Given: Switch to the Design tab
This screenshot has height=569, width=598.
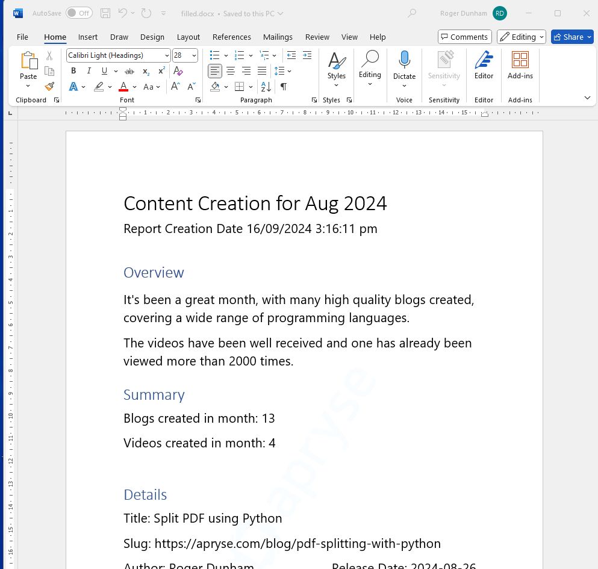Looking at the screenshot, I should (x=152, y=37).
